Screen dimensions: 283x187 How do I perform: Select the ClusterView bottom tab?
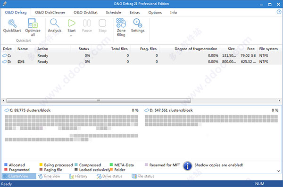point(19,176)
